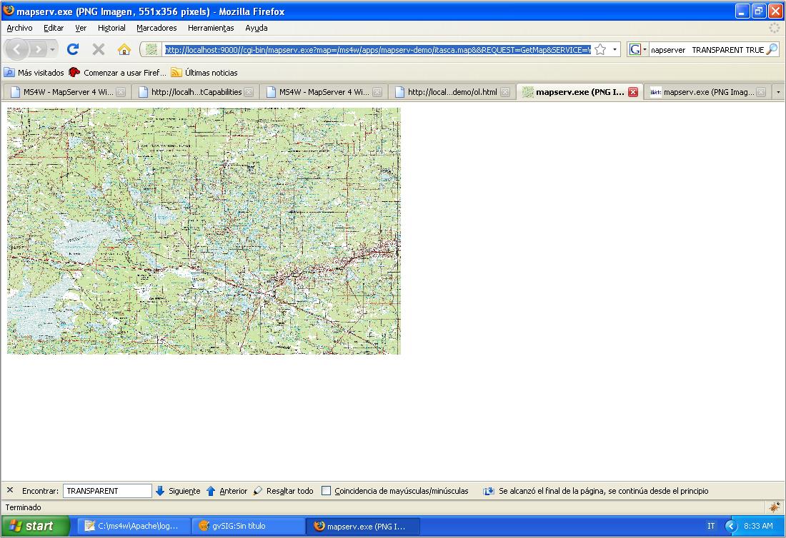786x538 pixels.
Task: Click the Stop loading icon
Action: tap(99, 49)
